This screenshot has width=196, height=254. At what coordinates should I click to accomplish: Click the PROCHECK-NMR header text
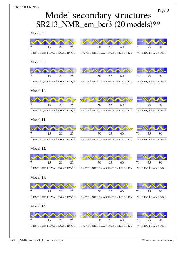pos(27,7)
